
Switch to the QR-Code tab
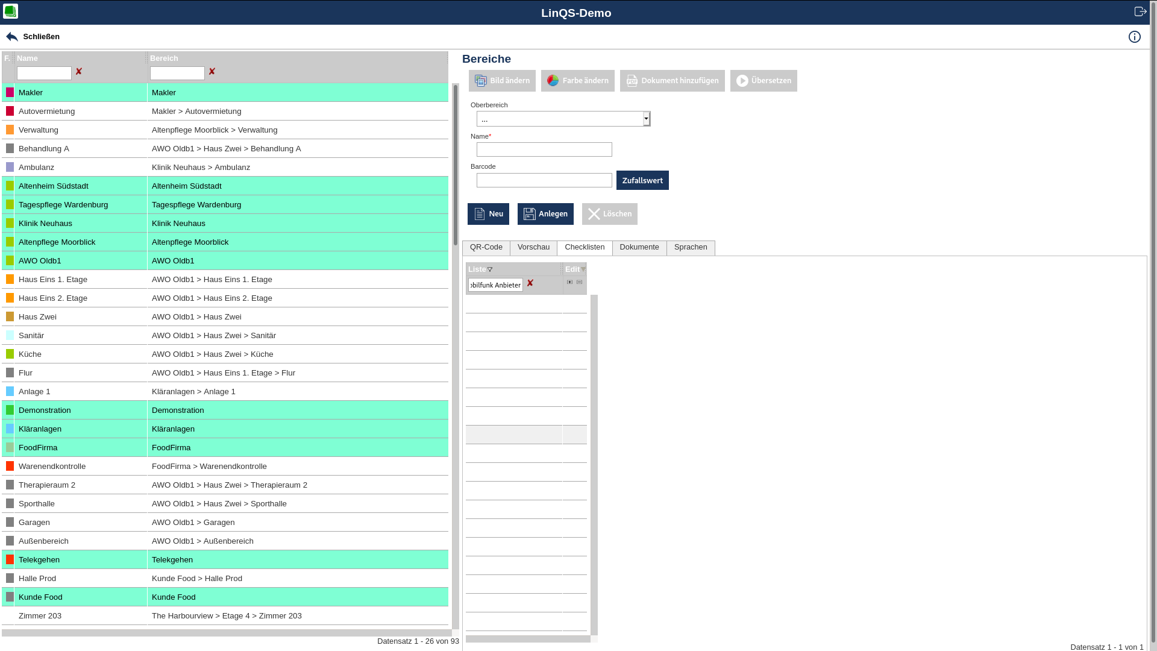coord(486,248)
